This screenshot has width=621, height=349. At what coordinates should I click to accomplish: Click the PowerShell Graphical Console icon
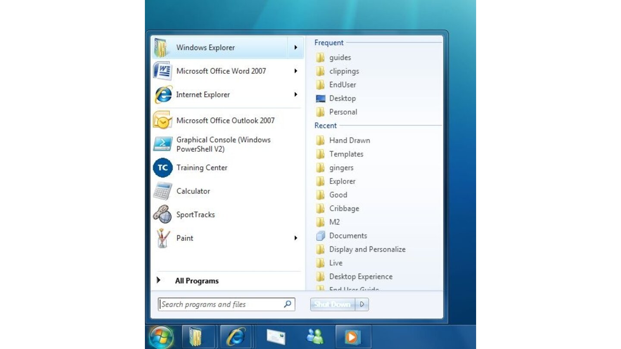163,144
